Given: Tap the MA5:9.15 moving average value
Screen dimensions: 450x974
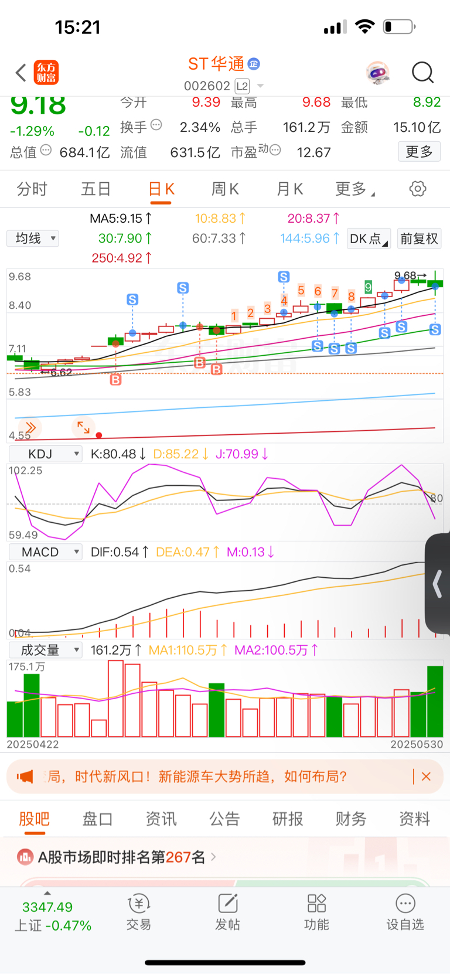Looking at the screenshot, I should tap(121, 219).
